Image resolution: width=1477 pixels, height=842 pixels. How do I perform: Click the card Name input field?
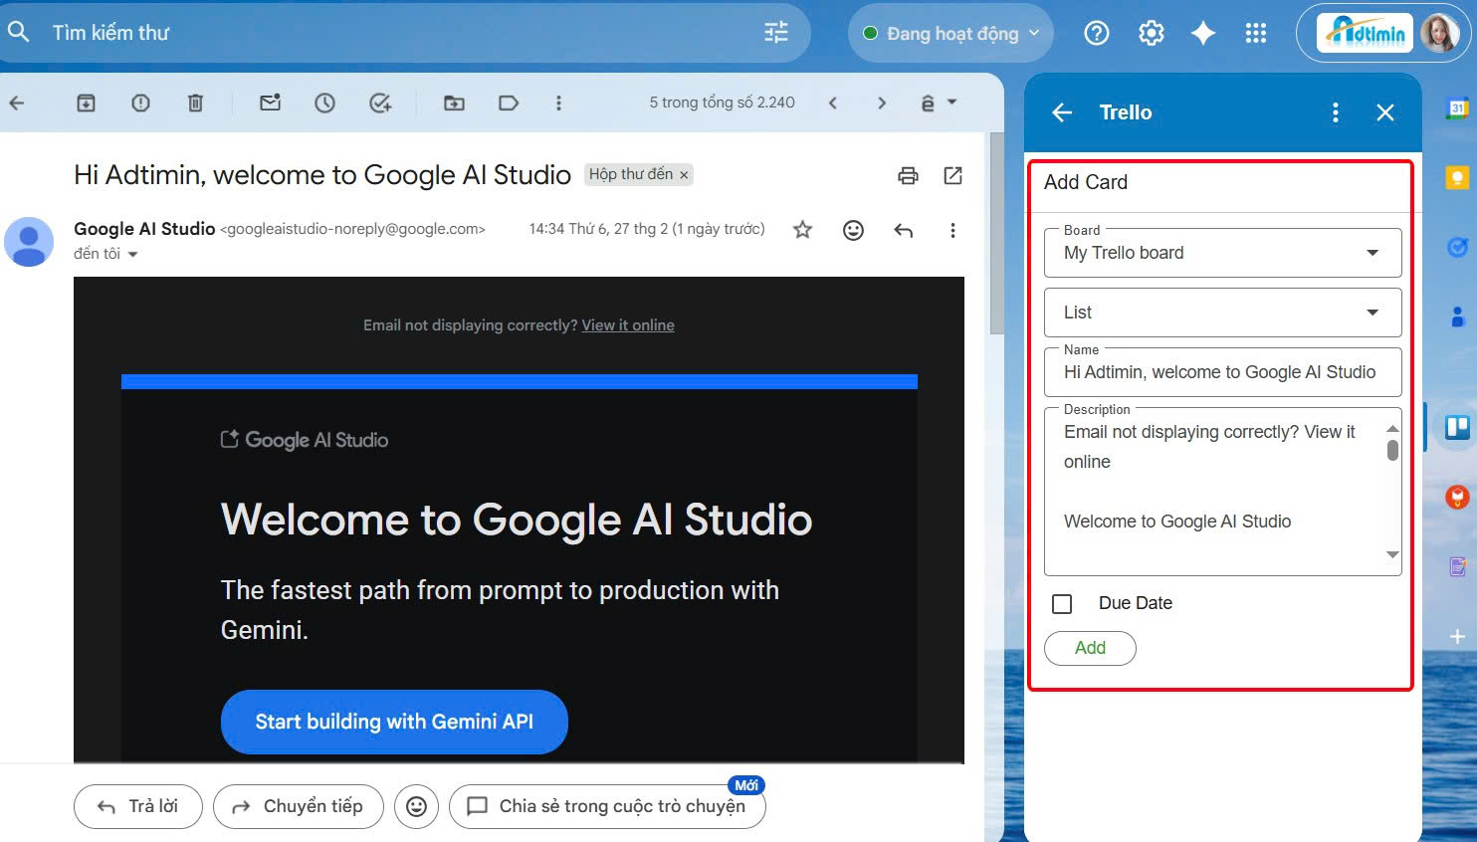click(x=1222, y=372)
